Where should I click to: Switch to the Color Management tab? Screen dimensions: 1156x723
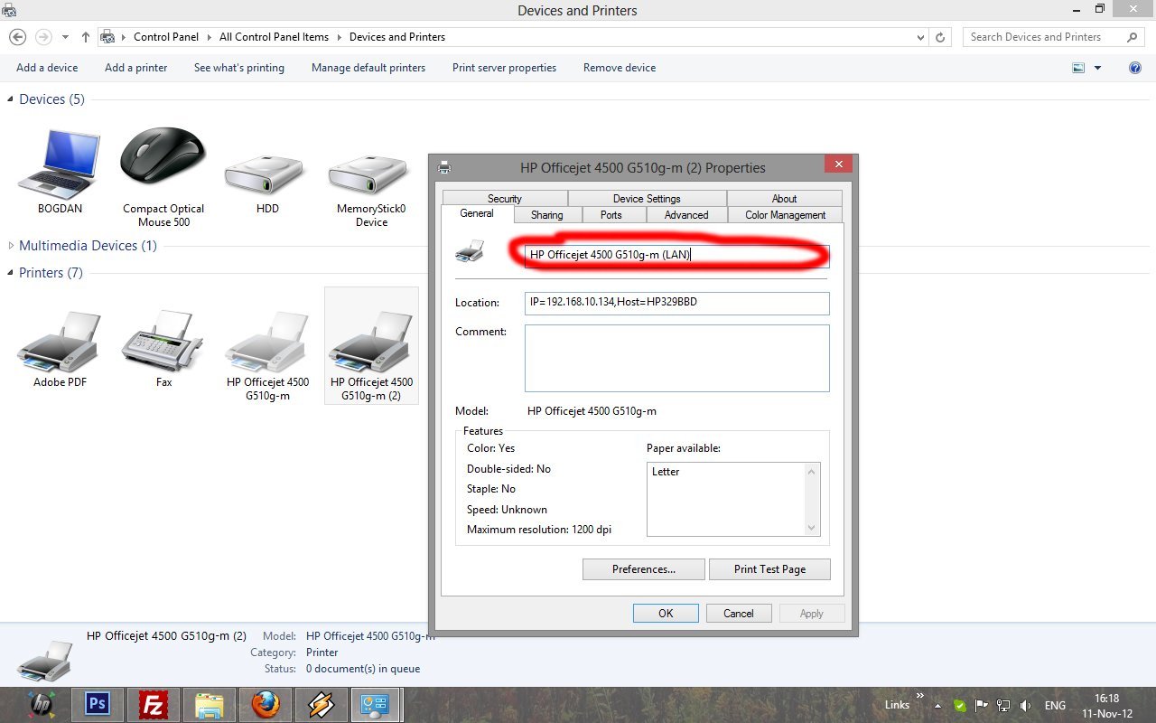tap(785, 215)
